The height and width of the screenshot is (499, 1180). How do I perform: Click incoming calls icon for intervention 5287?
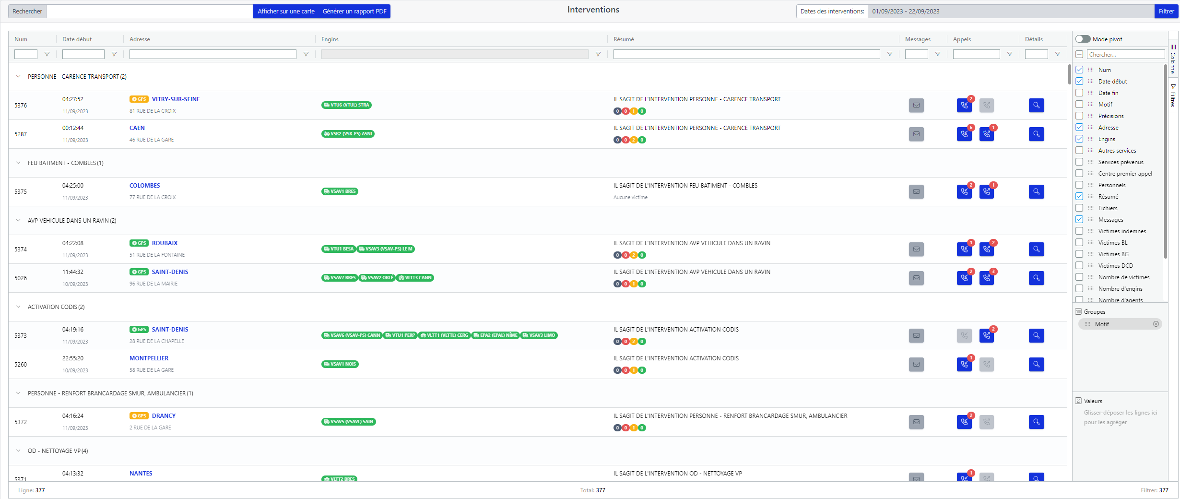tap(964, 134)
